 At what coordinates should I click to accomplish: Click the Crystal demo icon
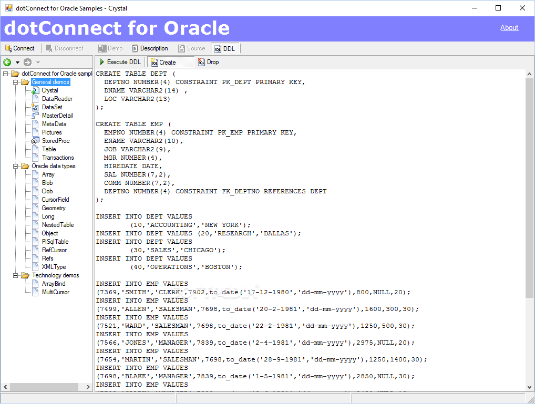35,90
